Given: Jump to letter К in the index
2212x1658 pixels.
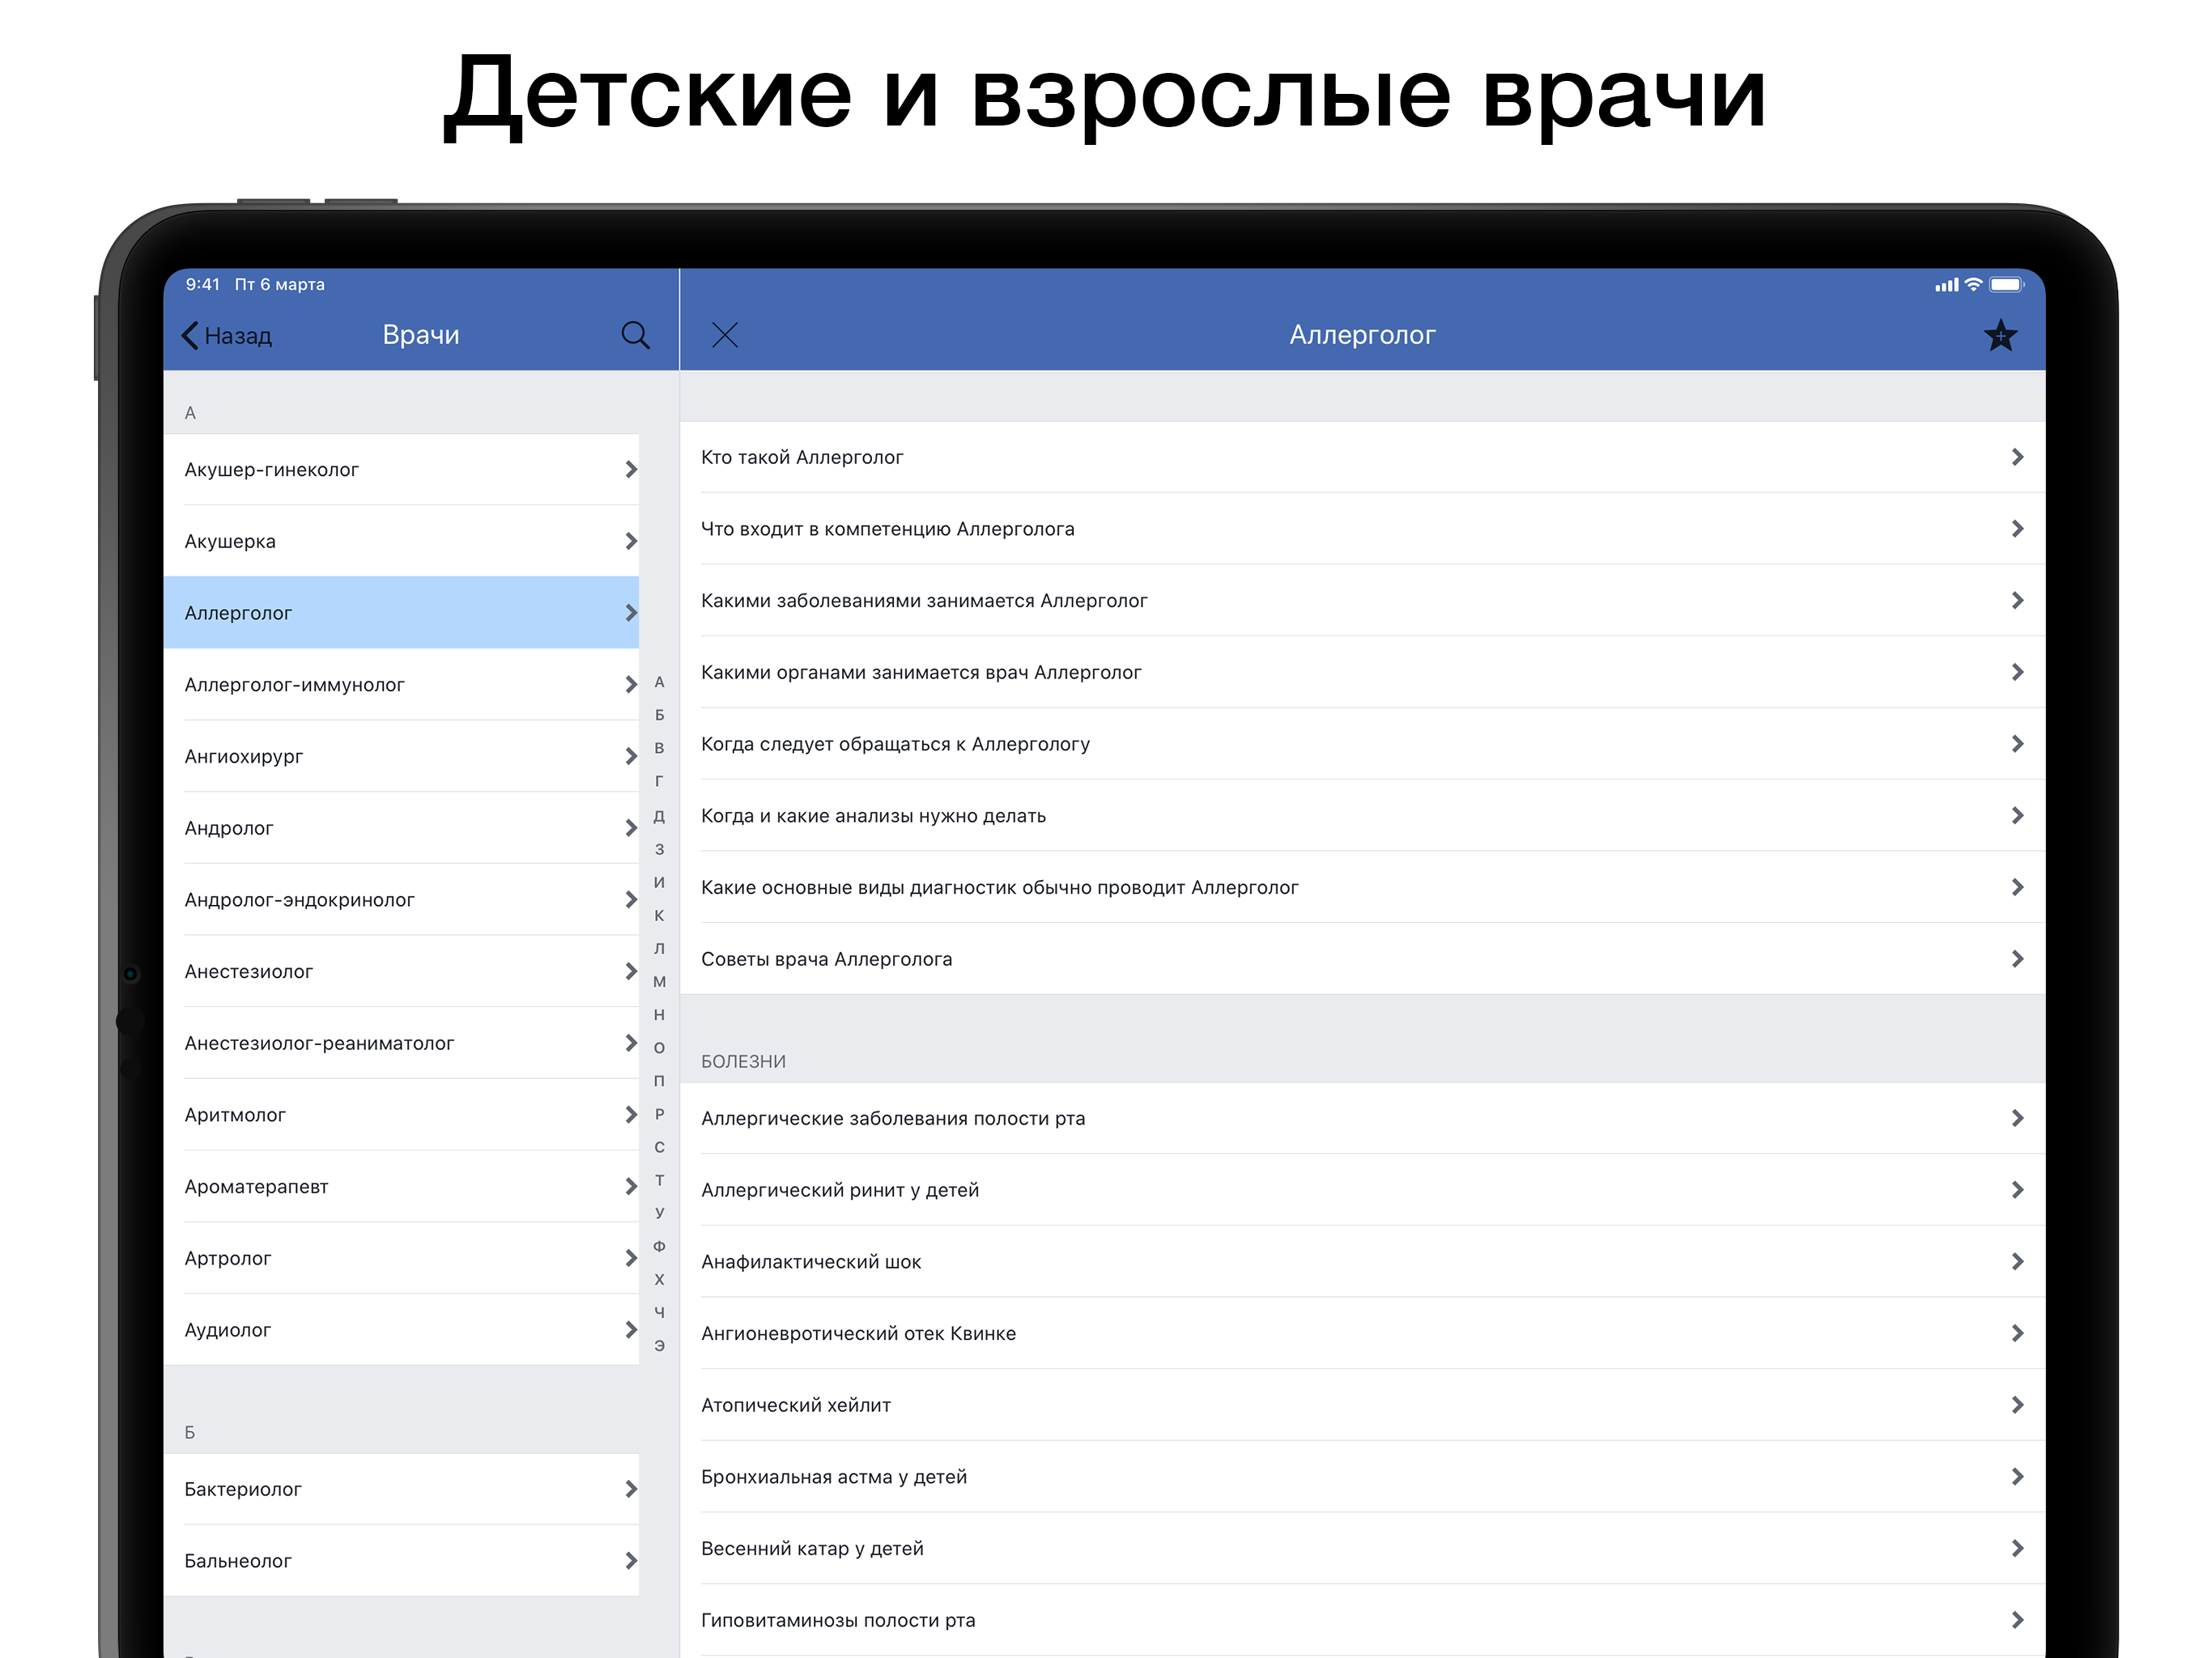Looking at the screenshot, I should tap(659, 915).
